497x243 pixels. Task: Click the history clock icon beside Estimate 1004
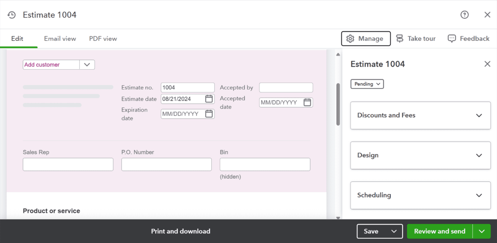point(12,15)
